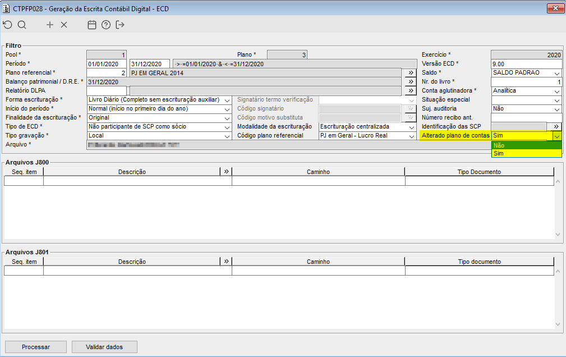The width and height of the screenshot is (566, 357).
Task: Open Suj. auditoria dropdown
Action: 557,109
